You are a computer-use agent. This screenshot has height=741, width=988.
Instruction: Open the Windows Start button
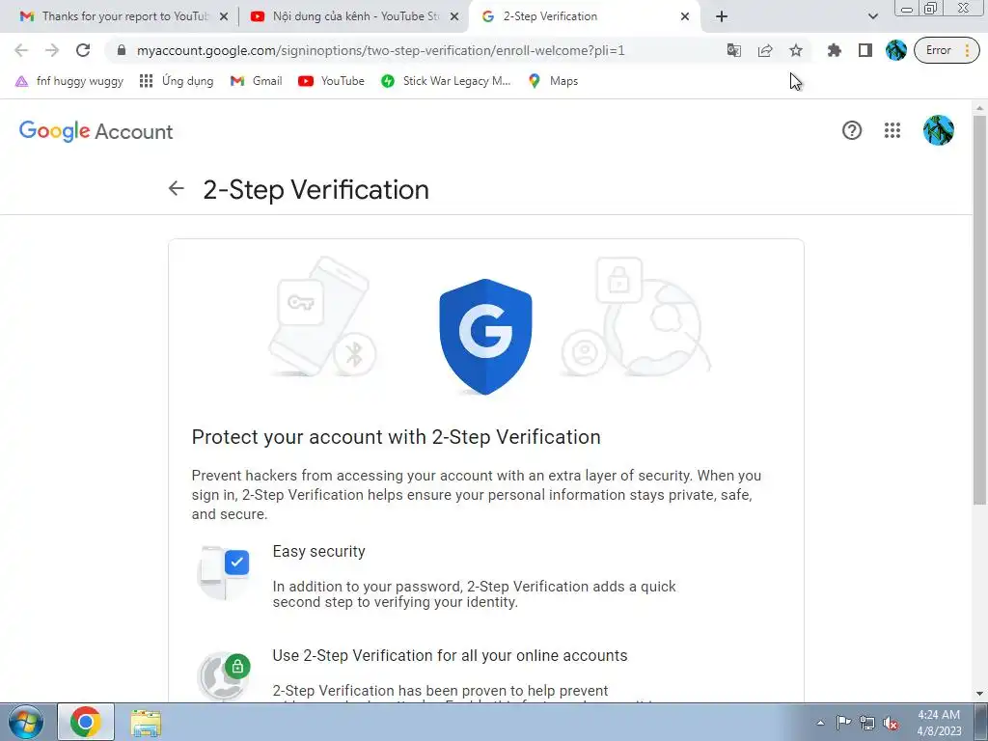coord(26,722)
